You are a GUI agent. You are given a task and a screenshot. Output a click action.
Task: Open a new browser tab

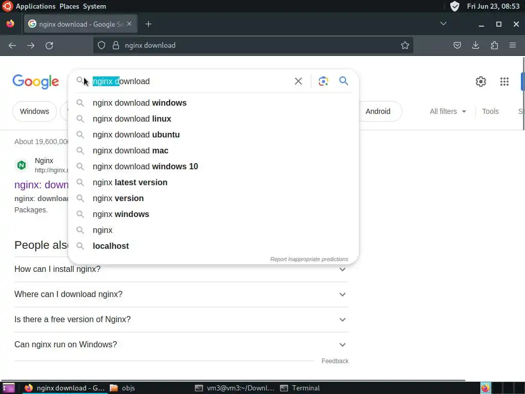pyautogui.click(x=148, y=24)
